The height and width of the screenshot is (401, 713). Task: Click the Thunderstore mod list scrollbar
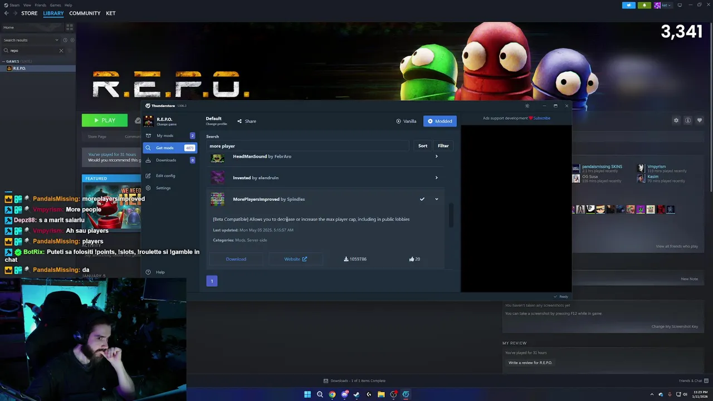click(451, 214)
